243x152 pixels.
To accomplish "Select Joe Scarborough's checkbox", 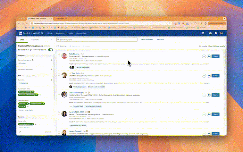I will pos(59,94).
